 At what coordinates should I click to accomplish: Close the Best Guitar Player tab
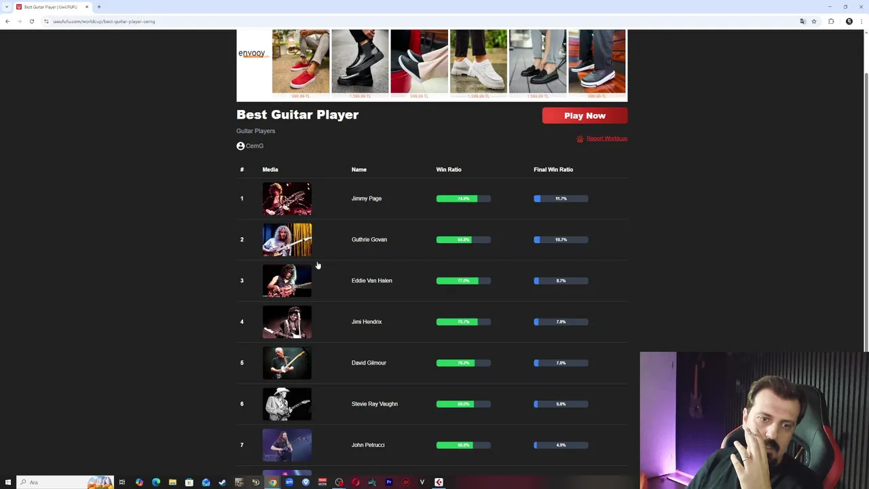[86, 7]
